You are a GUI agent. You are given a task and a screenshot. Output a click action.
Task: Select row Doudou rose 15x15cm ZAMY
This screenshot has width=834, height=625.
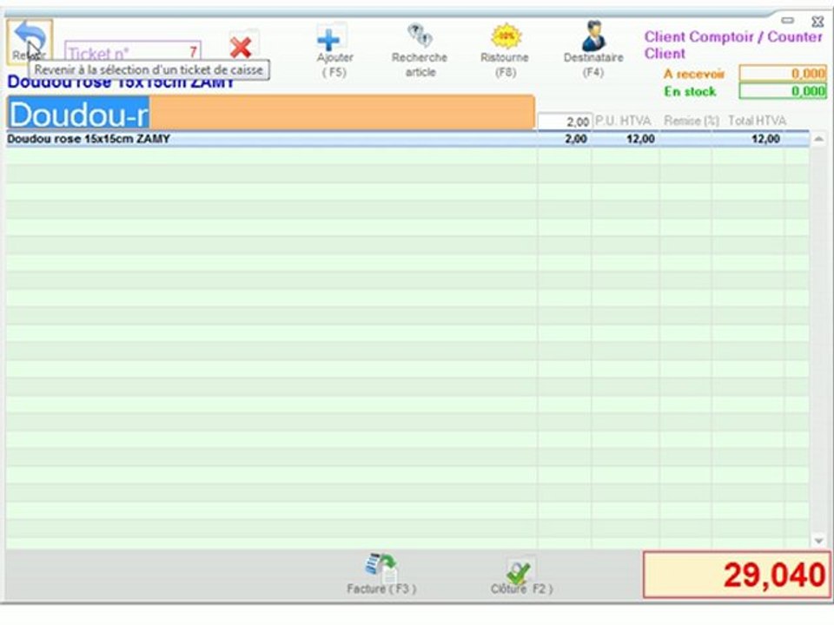pyautogui.click(x=407, y=139)
